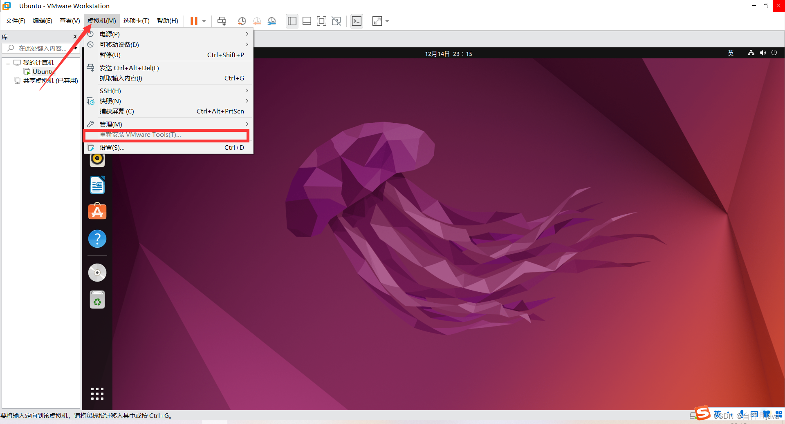Choose 抓取输入内容(I) menu entry
The height and width of the screenshot is (424, 785).
coord(168,78)
